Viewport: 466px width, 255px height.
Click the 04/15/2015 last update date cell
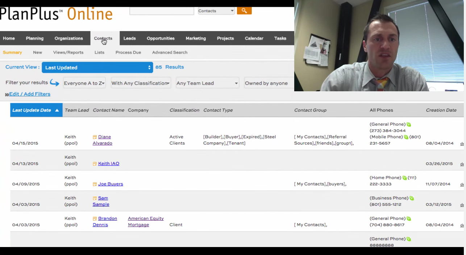coord(25,143)
